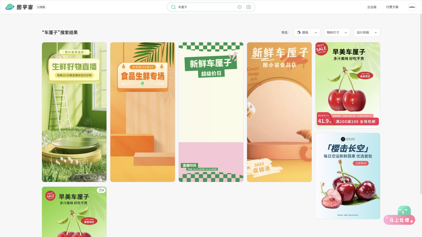Click the search magnifier icon
This screenshot has height=237, width=422.
[x=173, y=7]
